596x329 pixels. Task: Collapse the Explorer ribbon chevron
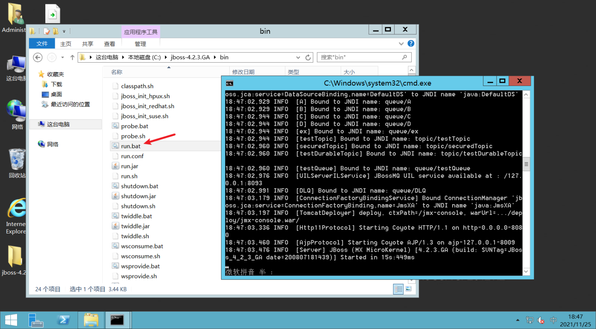(401, 44)
